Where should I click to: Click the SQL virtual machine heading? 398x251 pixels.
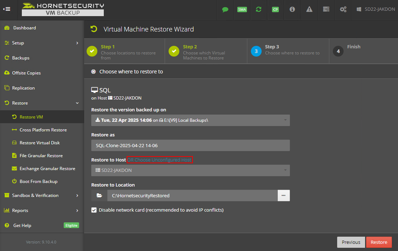pos(101,90)
